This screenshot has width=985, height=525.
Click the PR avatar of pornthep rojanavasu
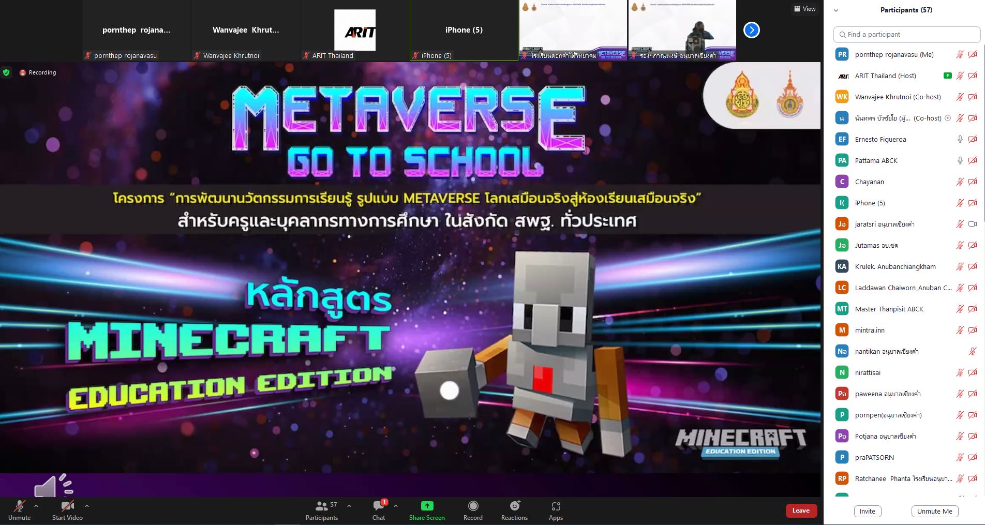pos(842,54)
